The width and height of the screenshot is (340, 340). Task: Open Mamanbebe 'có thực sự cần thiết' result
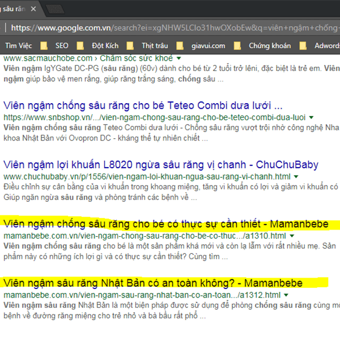pos(166,224)
